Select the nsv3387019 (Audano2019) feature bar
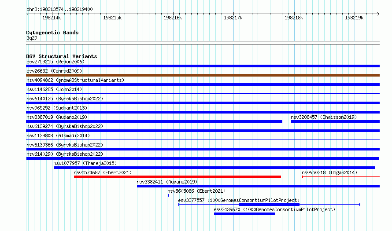The image size is (392, 231). click(x=154, y=121)
